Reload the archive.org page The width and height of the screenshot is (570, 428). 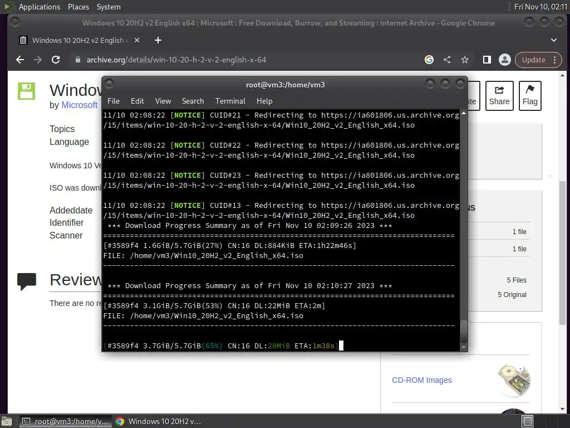56,60
